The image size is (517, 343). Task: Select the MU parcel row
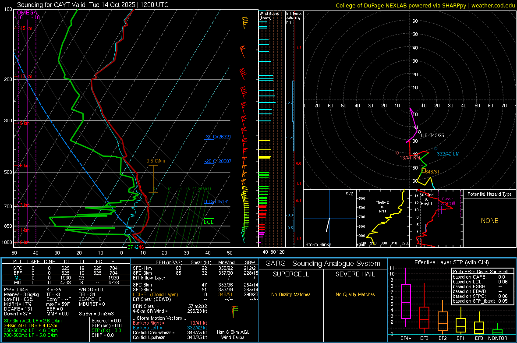pyautogui.click(x=66, y=283)
